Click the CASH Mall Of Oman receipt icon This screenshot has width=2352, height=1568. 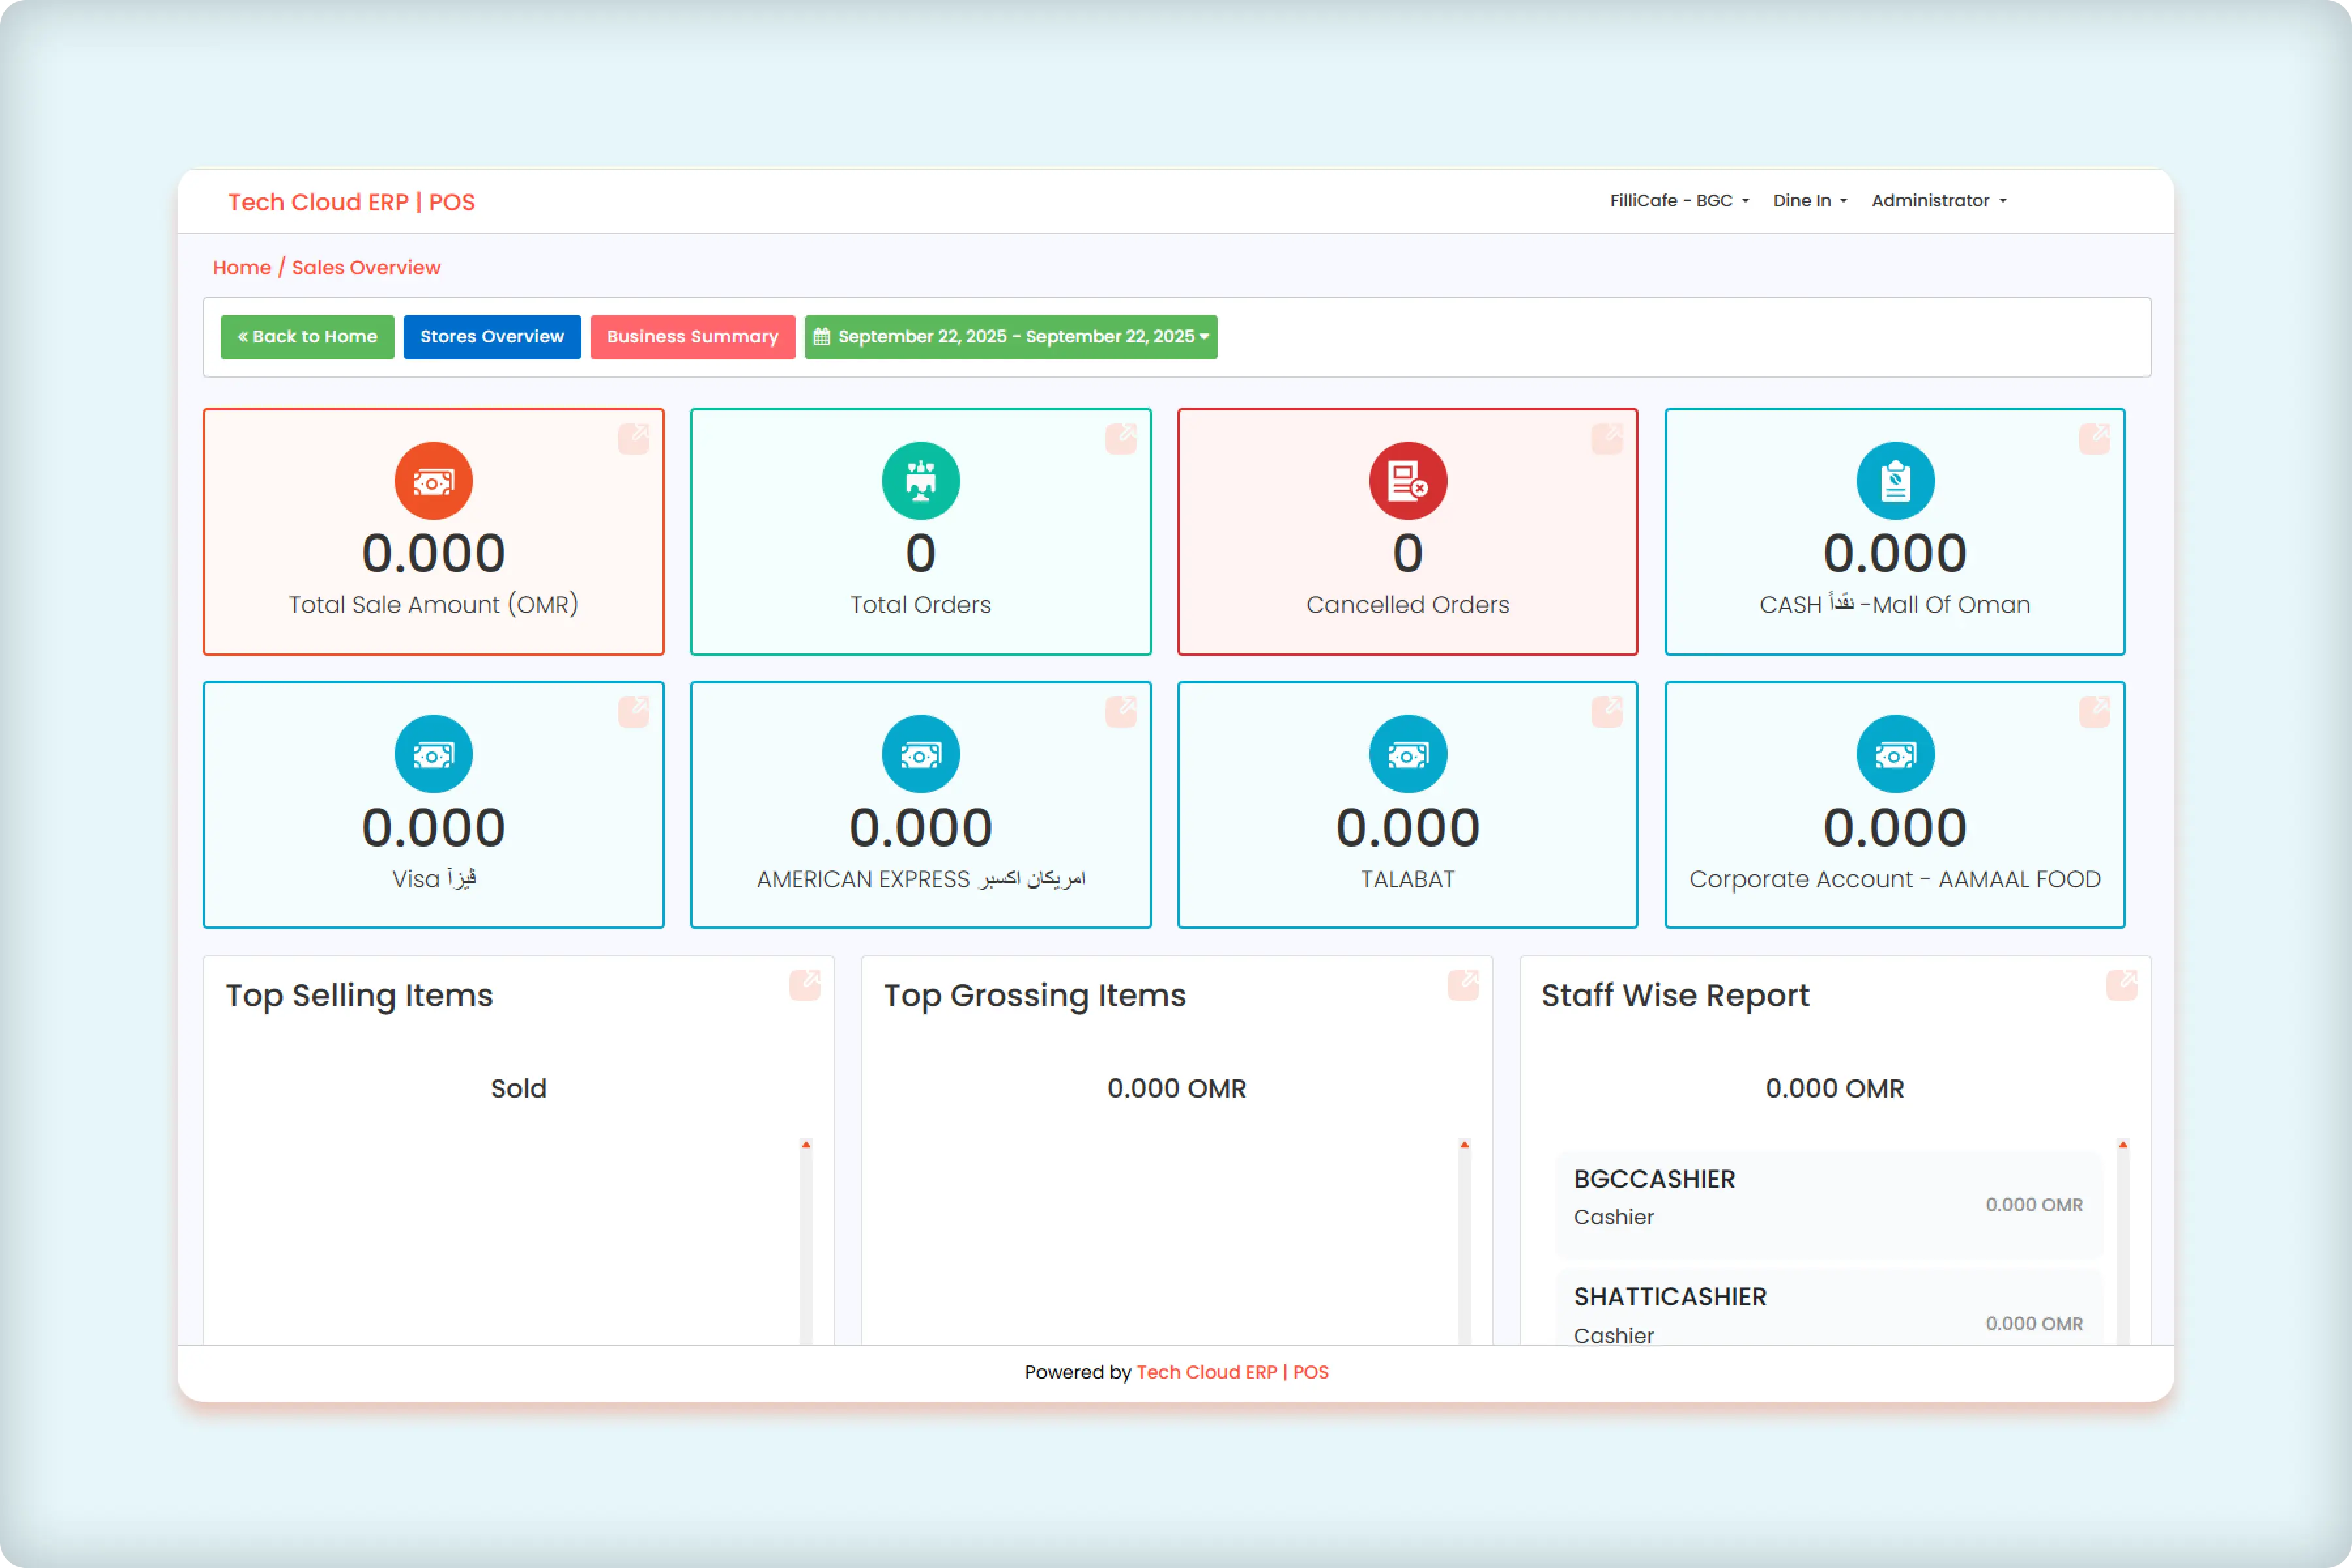[1894, 481]
